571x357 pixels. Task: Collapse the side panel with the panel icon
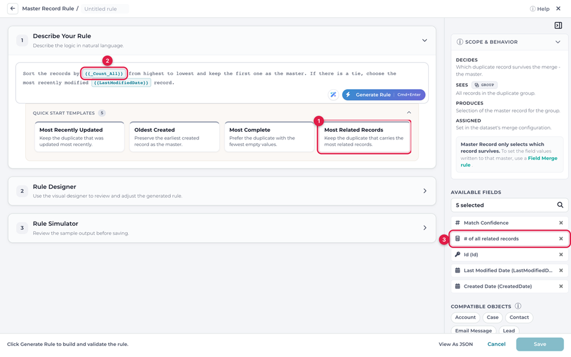coord(558,26)
